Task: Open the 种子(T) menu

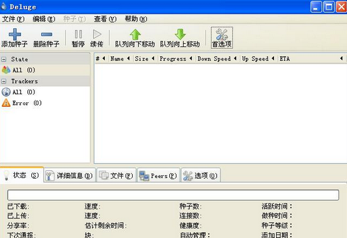Action: 74,20
